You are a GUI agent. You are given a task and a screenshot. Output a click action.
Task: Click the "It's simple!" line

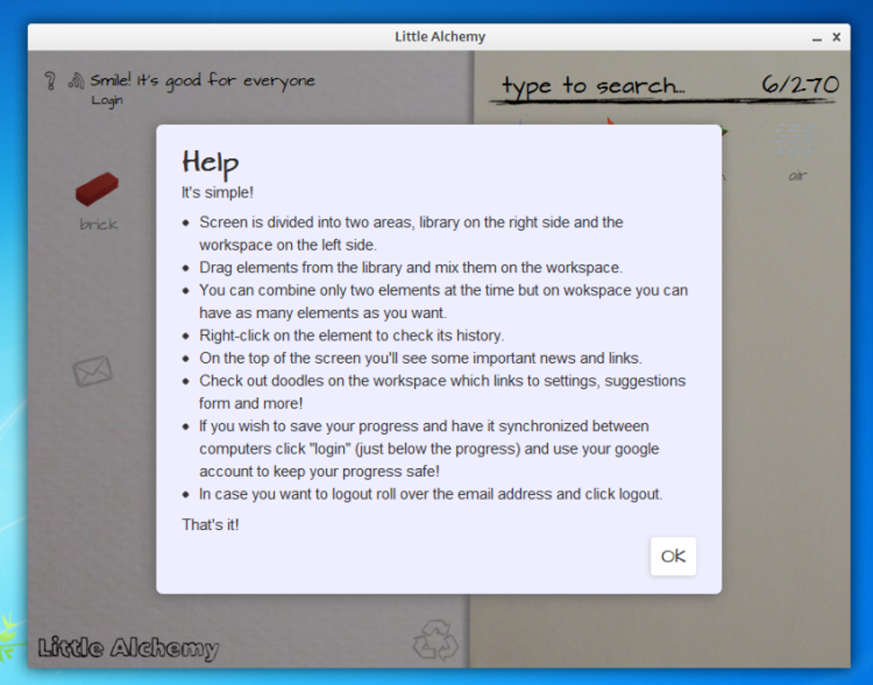click(x=217, y=193)
